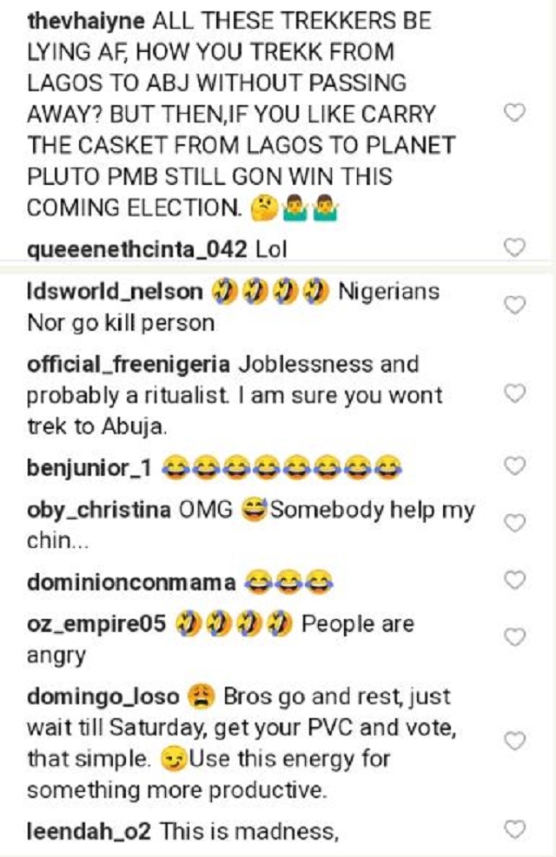Tap heart beside dominionconmama's comment

coord(514,579)
